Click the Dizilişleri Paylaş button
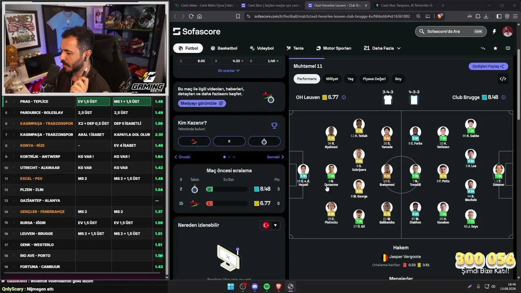This screenshot has height=293, width=521. click(488, 66)
